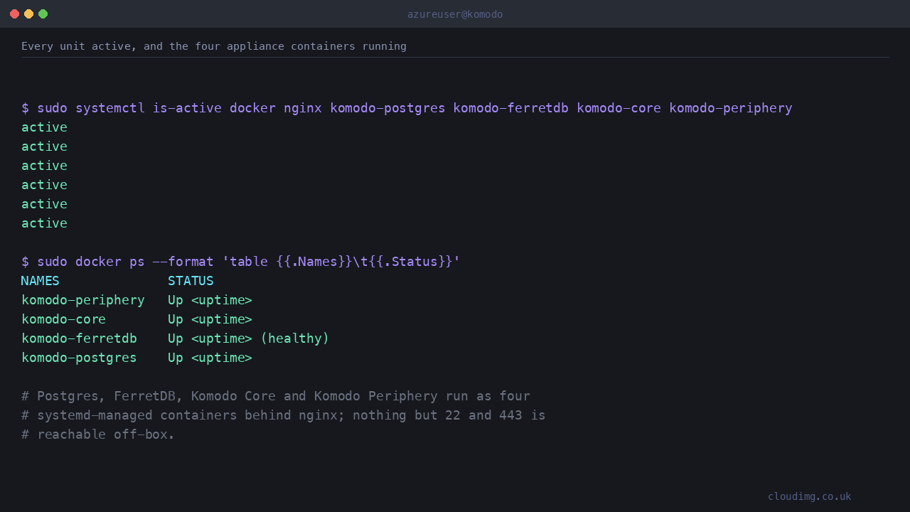Click the yellow minimize window button

tap(28, 14)
